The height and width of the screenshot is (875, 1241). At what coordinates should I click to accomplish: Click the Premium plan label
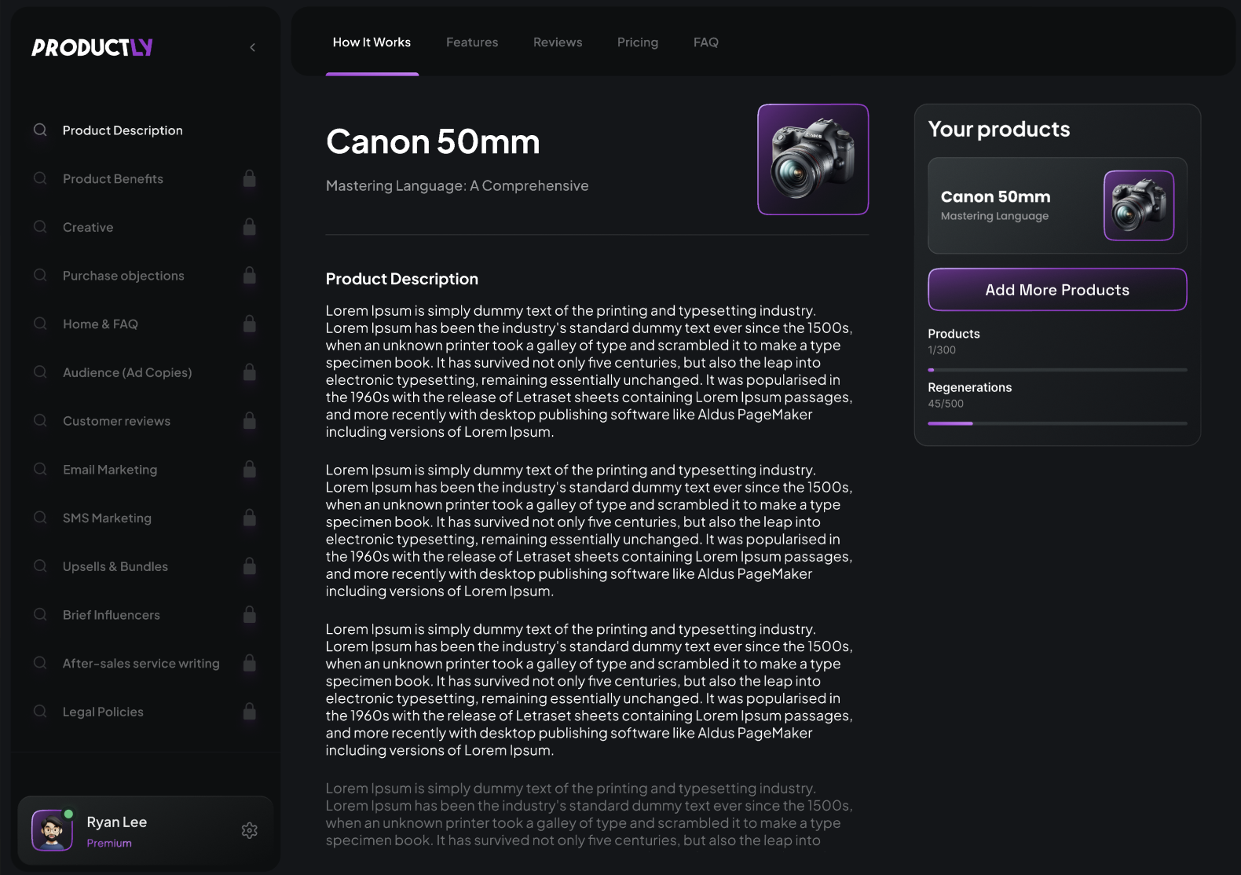pyautogui.click(x=109, y=843)
